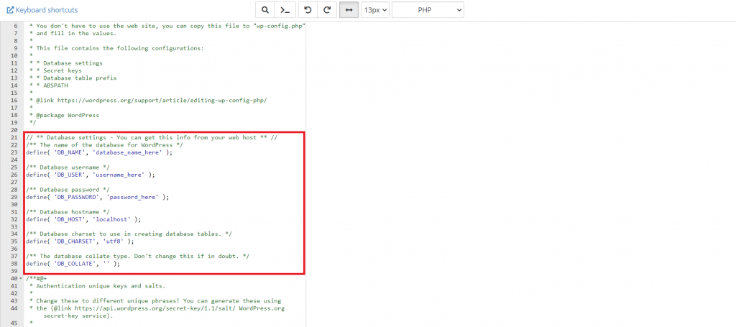
Task: Click the '/** Database hostname */' comment
Action: [x=68, y=211]
